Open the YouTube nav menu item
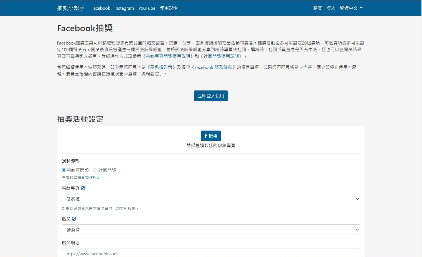422x257 pixels. pyautogui.click(x=147, y=8)
